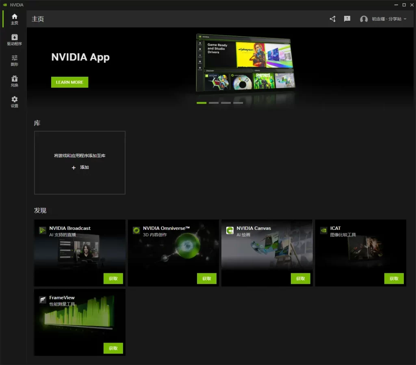
Task: Click the FrameView card icon
Action: click(x=42, y=300)
